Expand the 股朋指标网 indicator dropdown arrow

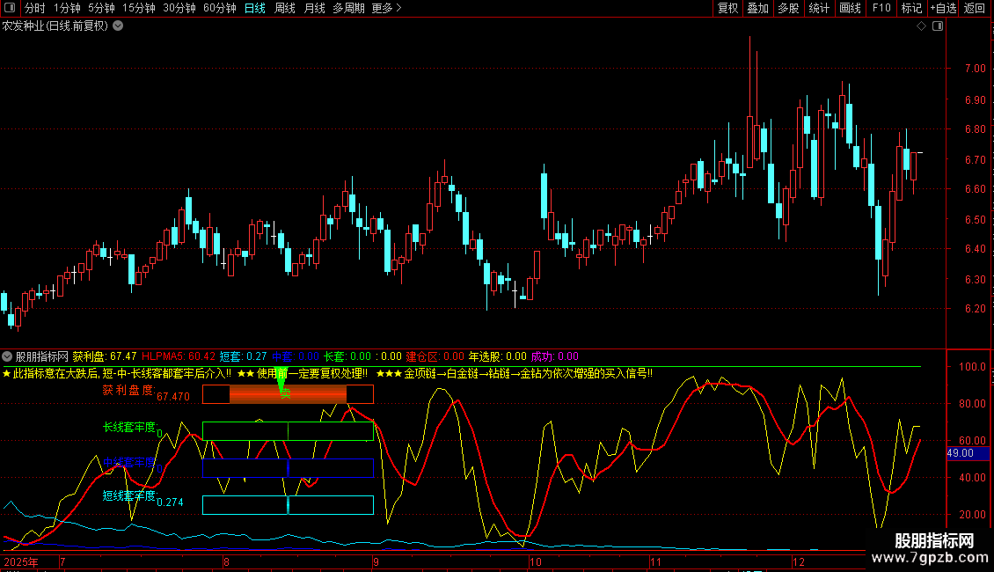click(x=8, y=356)
